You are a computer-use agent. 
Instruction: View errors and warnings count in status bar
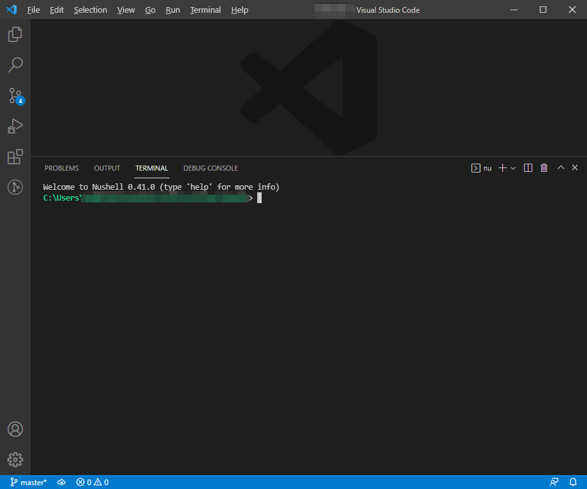pyautogui.click(x=92, y=482)
